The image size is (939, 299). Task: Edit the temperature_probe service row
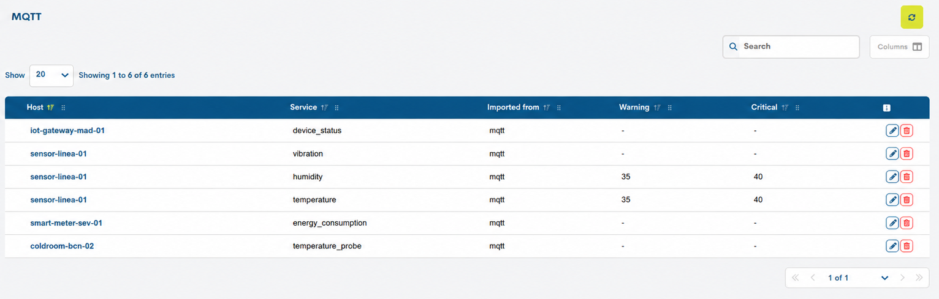point(892,246)
